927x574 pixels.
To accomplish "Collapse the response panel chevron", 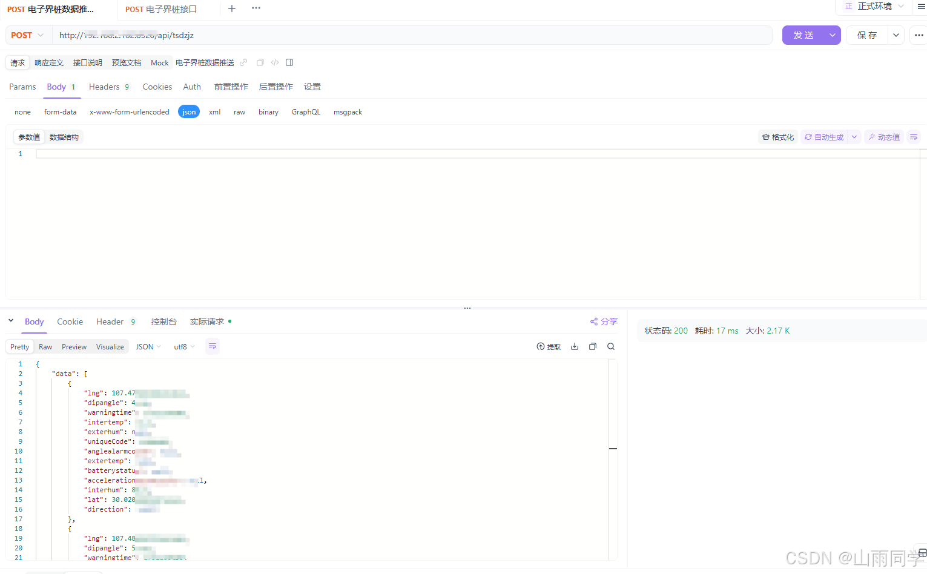I will (x=11, y=321).
